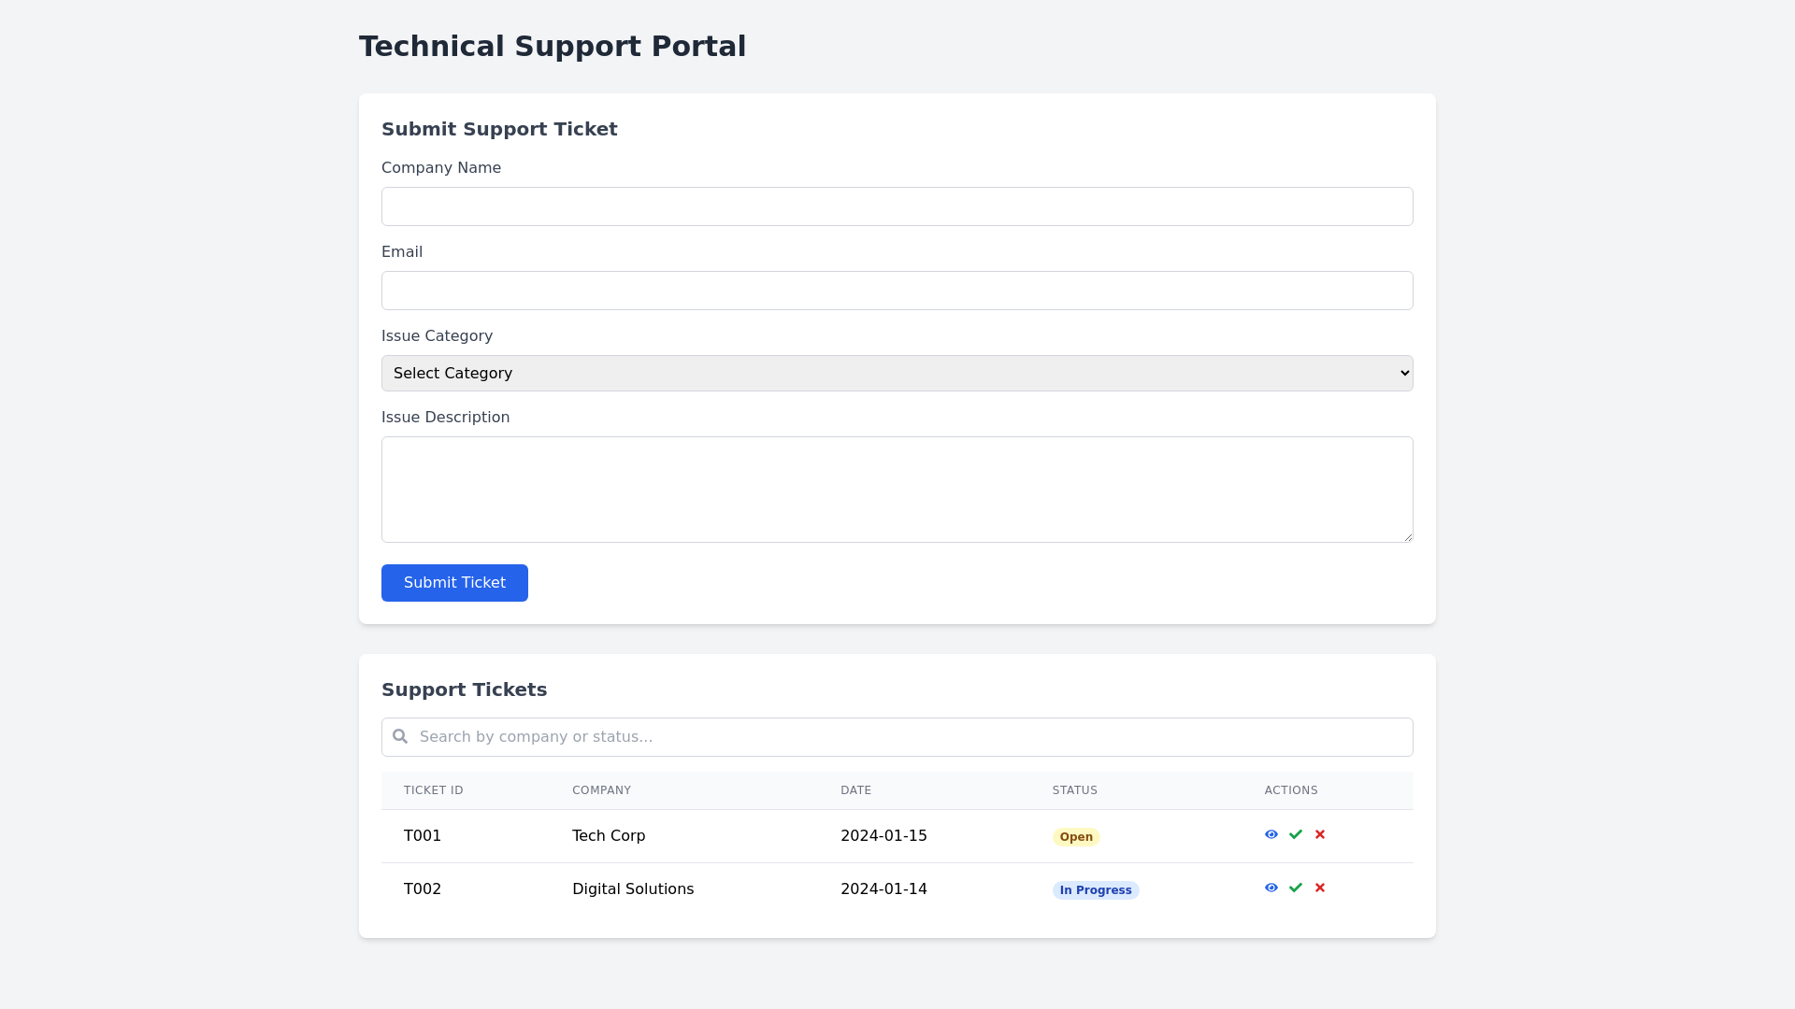Click the In Progress badge for T002

(x=1096, y=889)
